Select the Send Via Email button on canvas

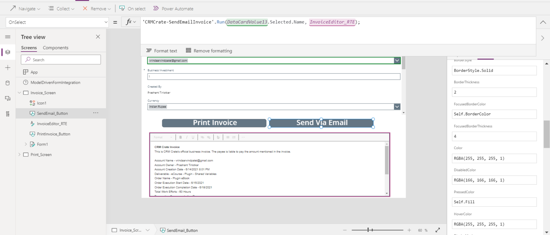[321, 123]
